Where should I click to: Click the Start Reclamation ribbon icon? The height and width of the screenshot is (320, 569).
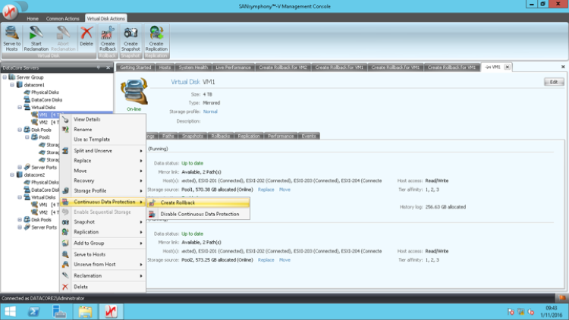click(36, 39)
